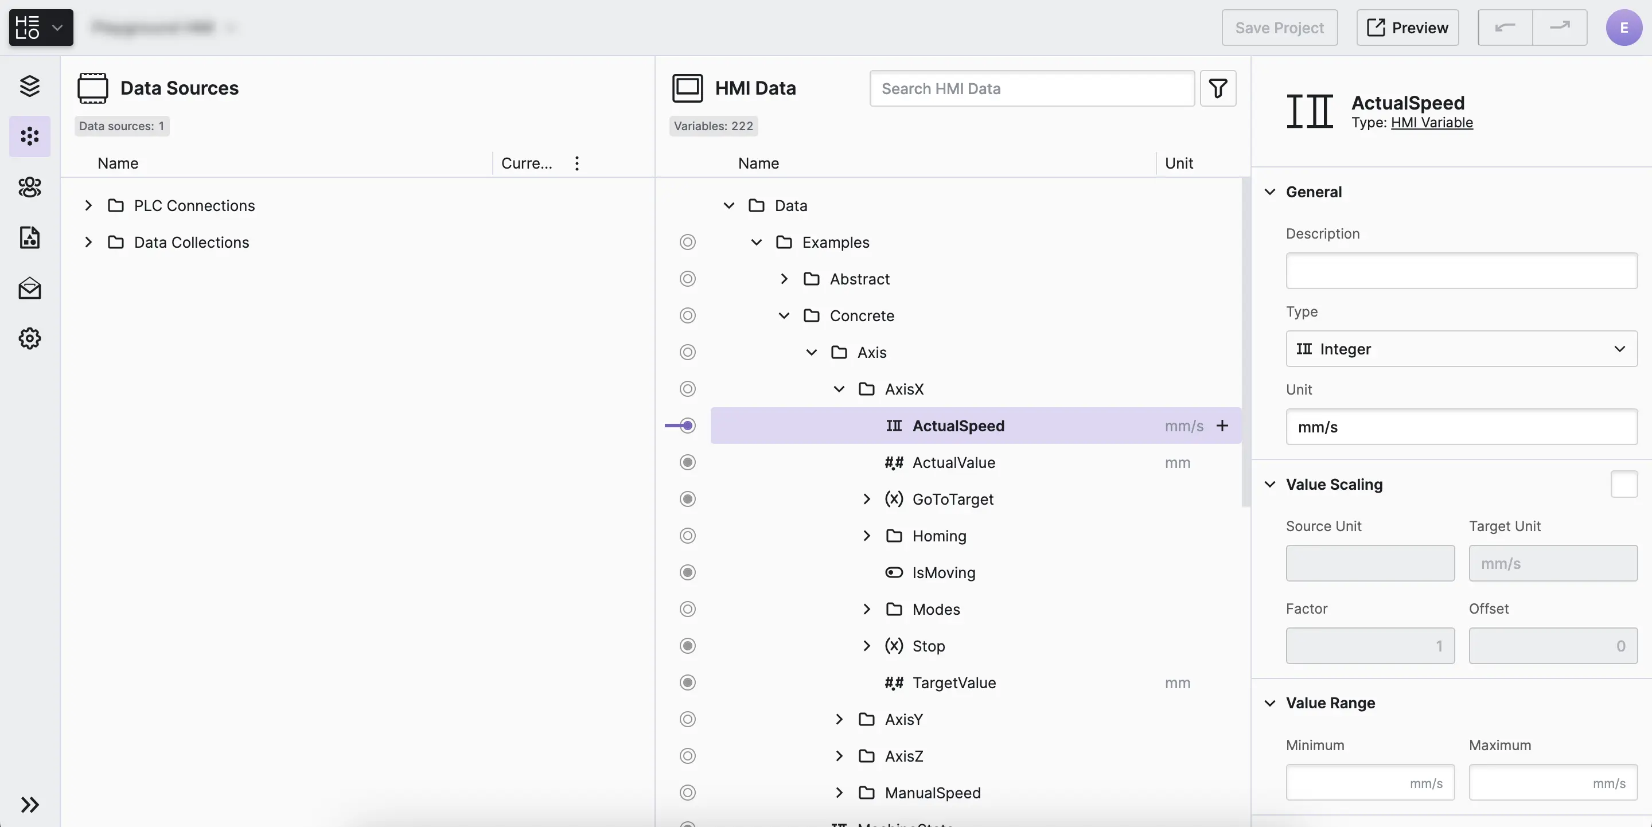The height and width of the screenshot is (827, 1652).
Task: Click the HMI Data filter funnel icon
Action: [x=1217, y=88]
